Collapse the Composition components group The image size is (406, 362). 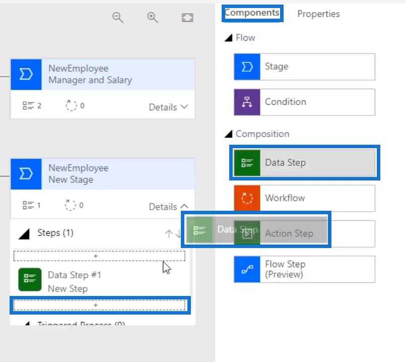[x=228, y=134]
